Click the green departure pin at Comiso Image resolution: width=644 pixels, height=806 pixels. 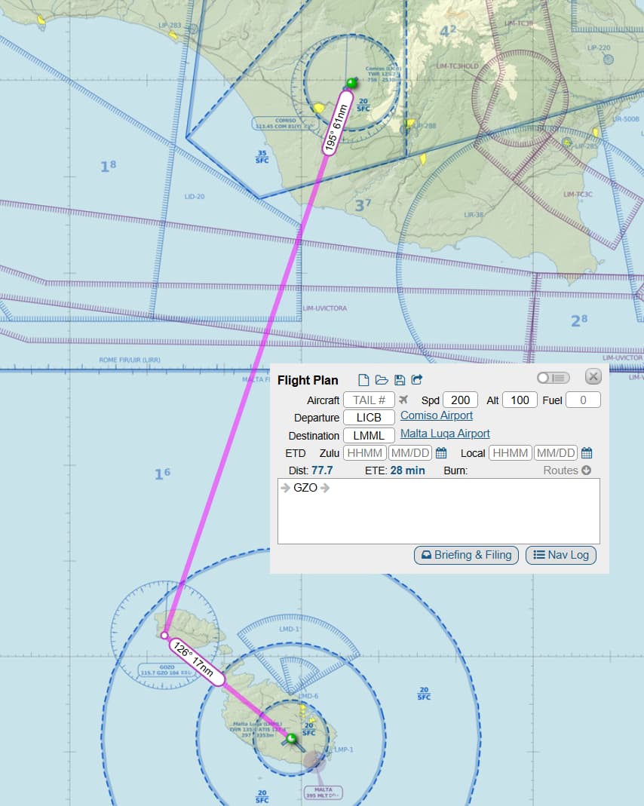[x=350, y=82]
